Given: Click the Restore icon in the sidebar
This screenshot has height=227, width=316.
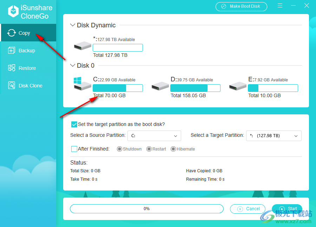Looking at the screenshot, I should coord(12,68).
